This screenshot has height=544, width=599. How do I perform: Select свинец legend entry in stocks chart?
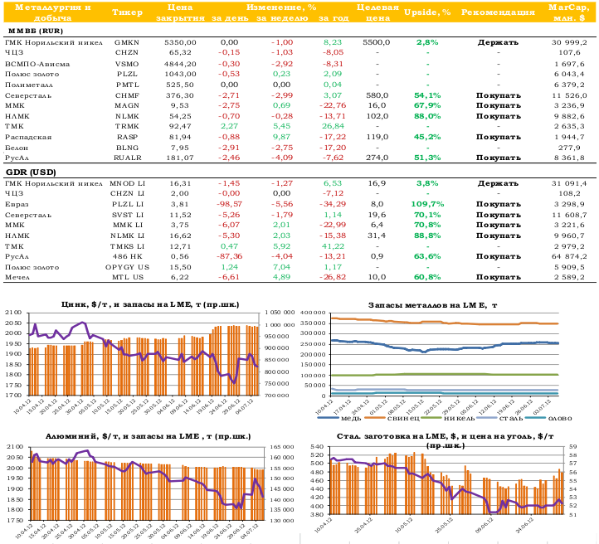[392, 419]
